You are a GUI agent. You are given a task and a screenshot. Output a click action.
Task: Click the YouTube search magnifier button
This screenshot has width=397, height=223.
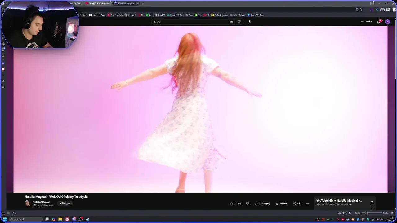239,22
